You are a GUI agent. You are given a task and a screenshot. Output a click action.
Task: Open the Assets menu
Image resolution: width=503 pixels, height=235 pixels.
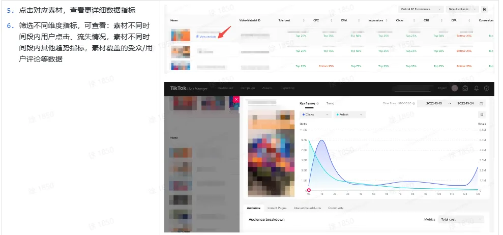coord(267,88)
